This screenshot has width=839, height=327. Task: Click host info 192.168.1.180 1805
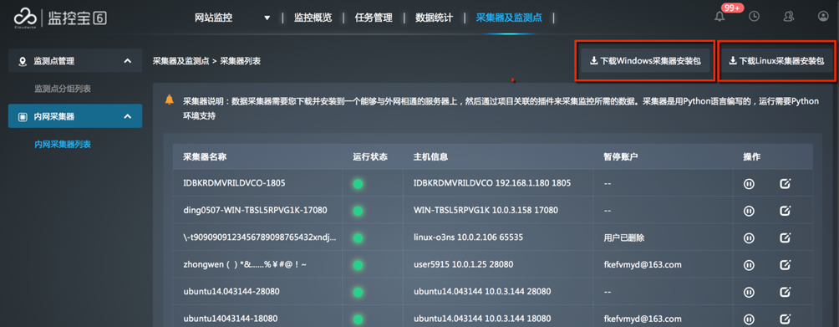(492, 183)
